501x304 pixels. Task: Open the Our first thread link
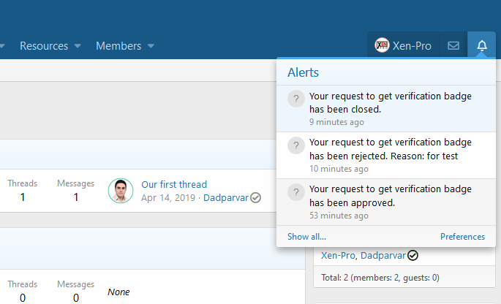click(x=174, y=184)
